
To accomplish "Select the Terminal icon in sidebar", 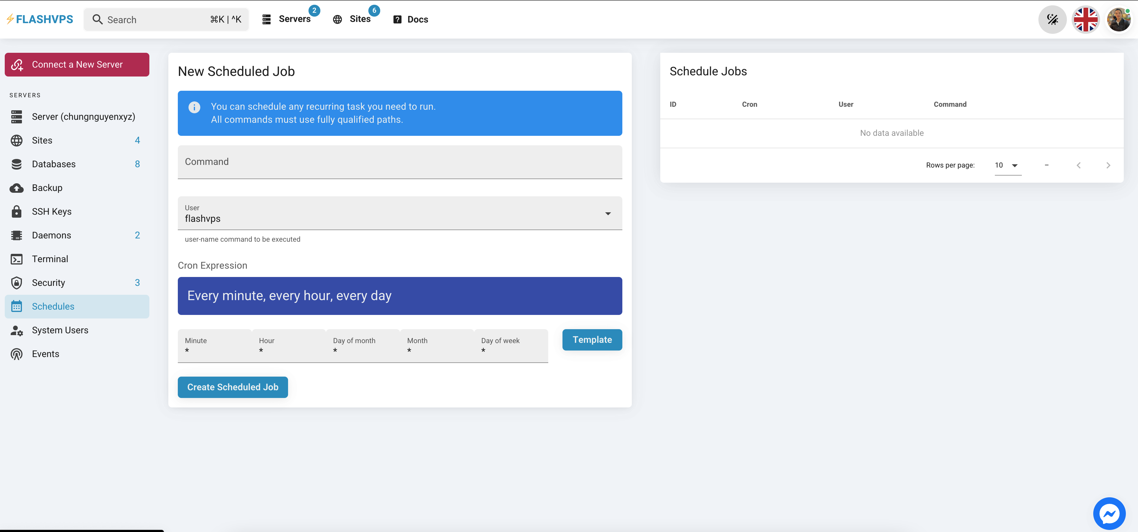I will pyautogui.click(x=16, y=259).
